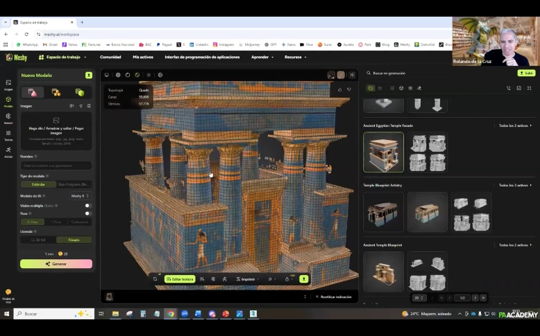Open the Comunidad menu in top navigation
Screen dimensions: 540x336
click(x=110, y=57)
